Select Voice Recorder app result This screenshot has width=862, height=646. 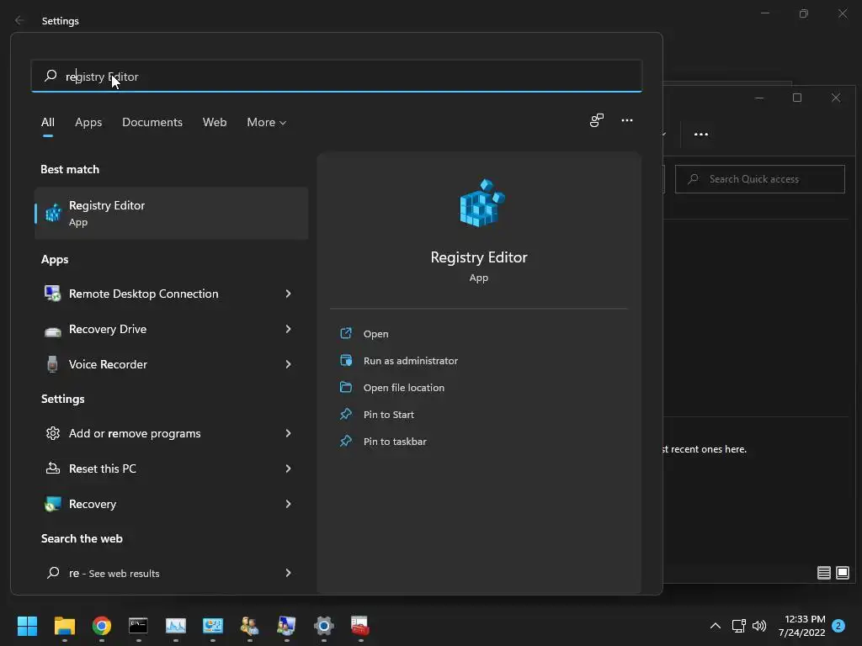[171, 364]
